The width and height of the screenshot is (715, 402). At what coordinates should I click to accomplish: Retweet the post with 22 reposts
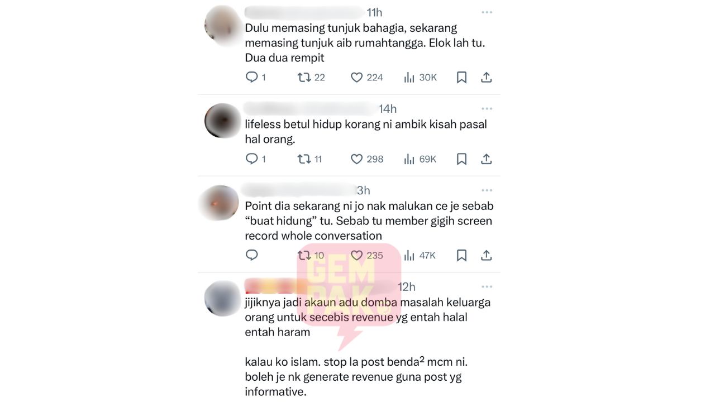(304, 77)
